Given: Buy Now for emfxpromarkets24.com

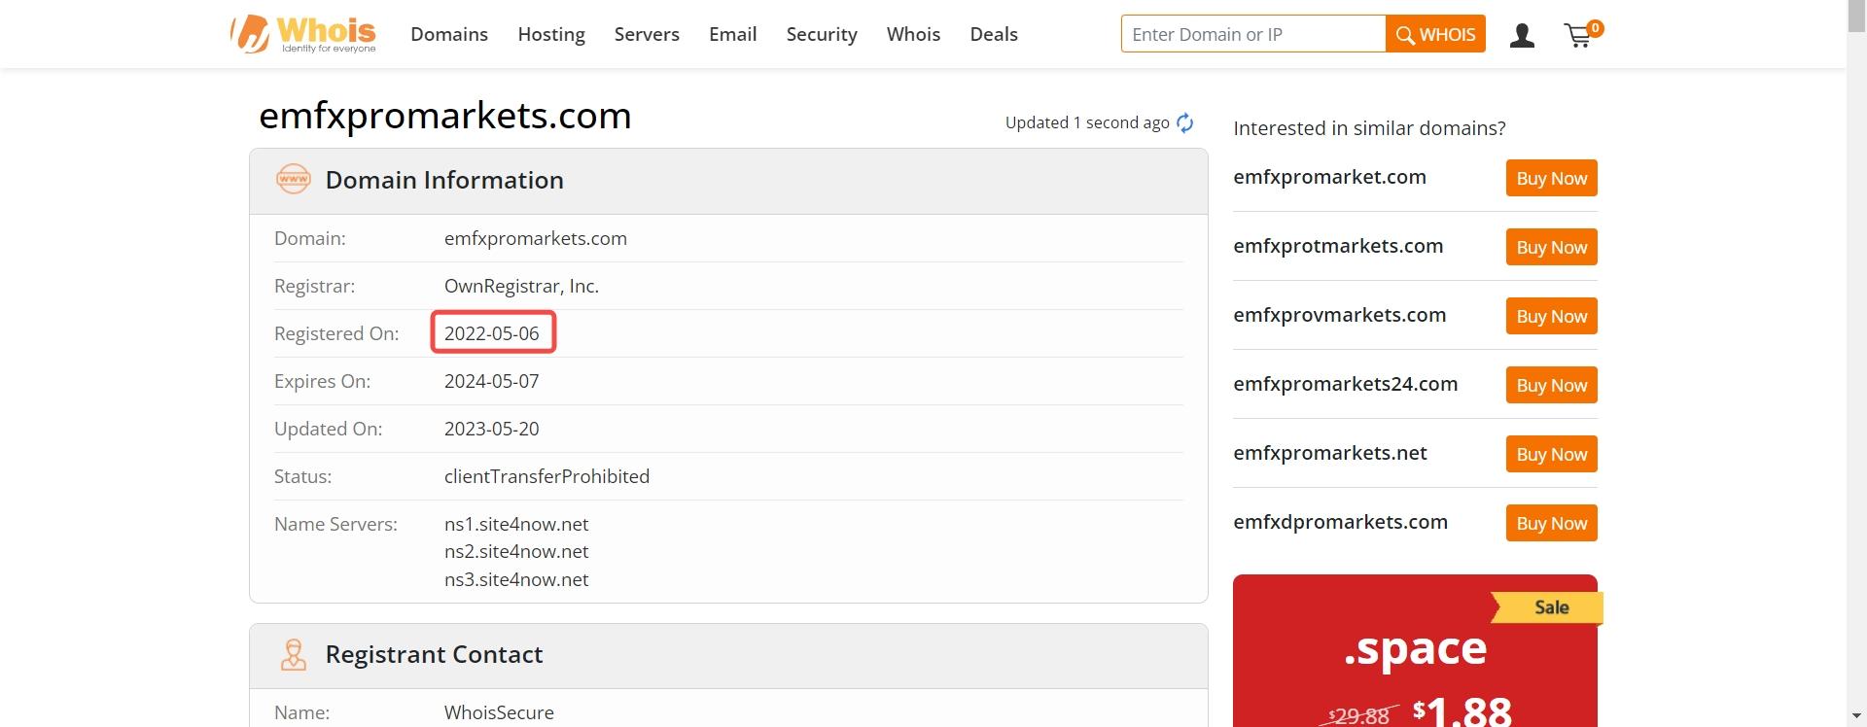Looking at the screenshot, I should pyautogui.click(x=1551, y=385).
